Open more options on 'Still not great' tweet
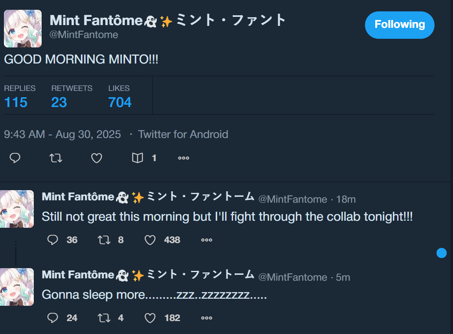 tap(207, 240)
